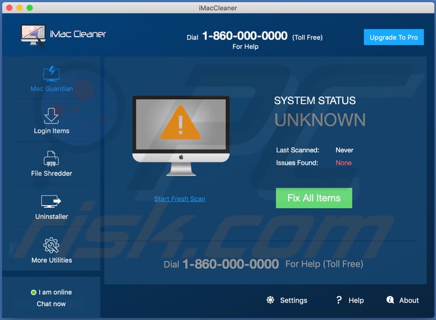Click the About info icon

click(x=390, y=300)
